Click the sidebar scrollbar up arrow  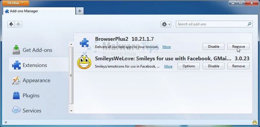(71, 44)
